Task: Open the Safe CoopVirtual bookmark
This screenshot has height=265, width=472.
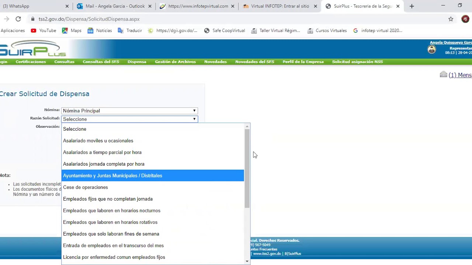Action: tap(225, 31)
